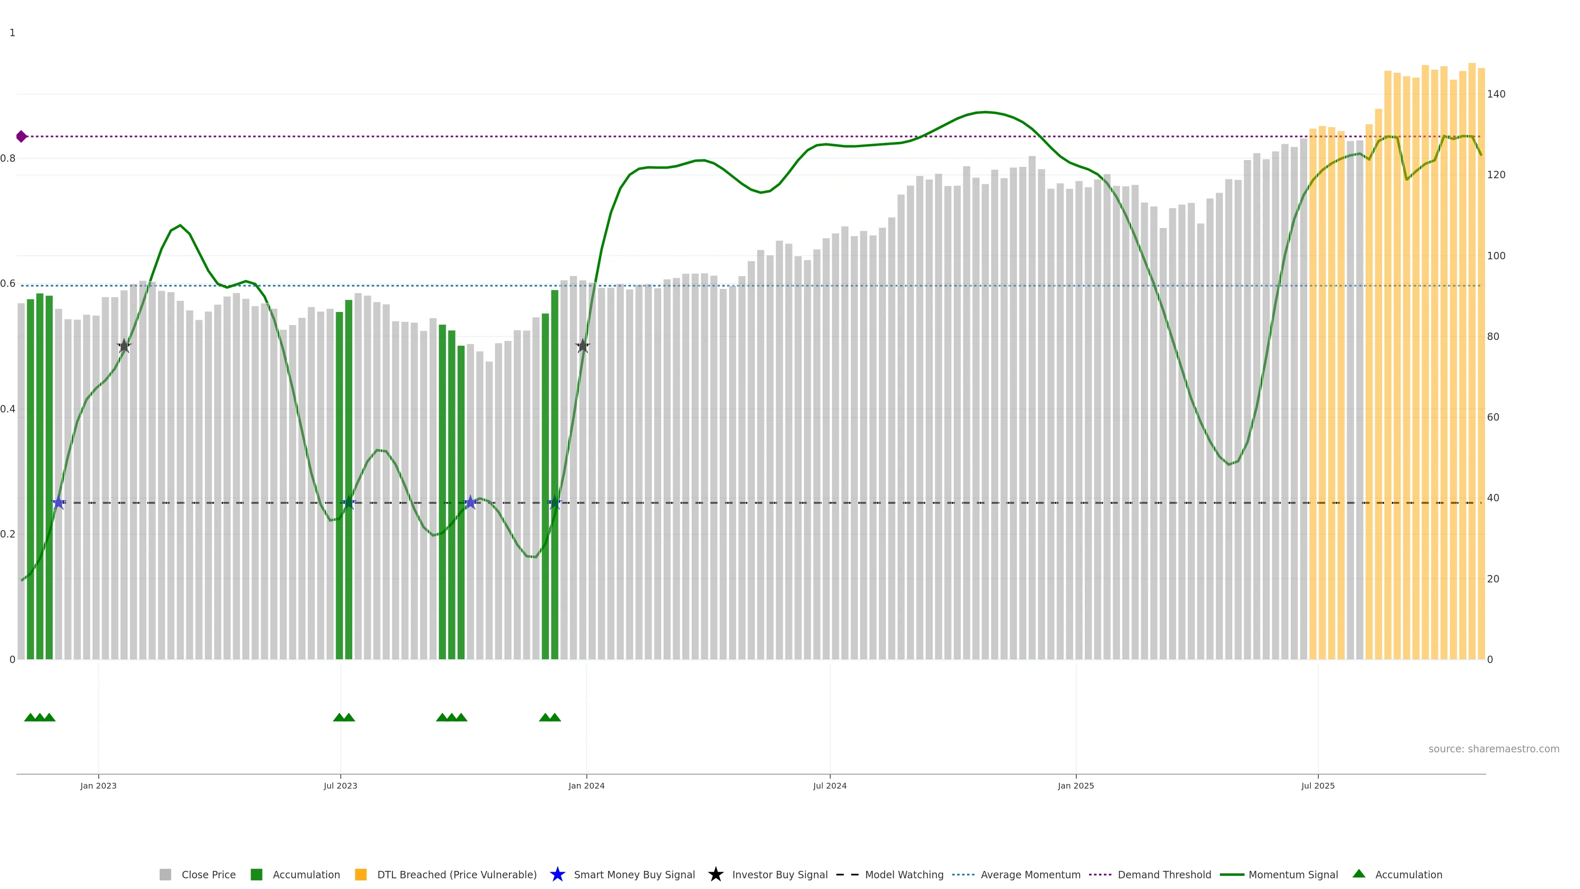The width and height of the screenshot is (1580, 889).
Task: Click the Jan 2025 x-axis label
Action: (x=1075, y=785)
